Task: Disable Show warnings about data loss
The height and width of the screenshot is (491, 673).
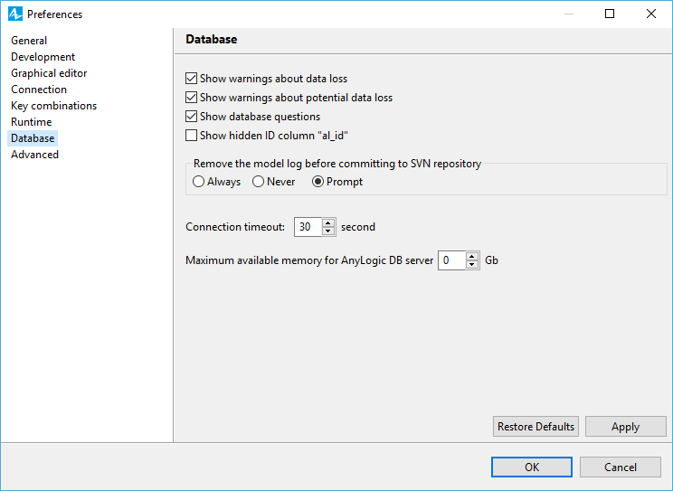Action: click(192, 79)
